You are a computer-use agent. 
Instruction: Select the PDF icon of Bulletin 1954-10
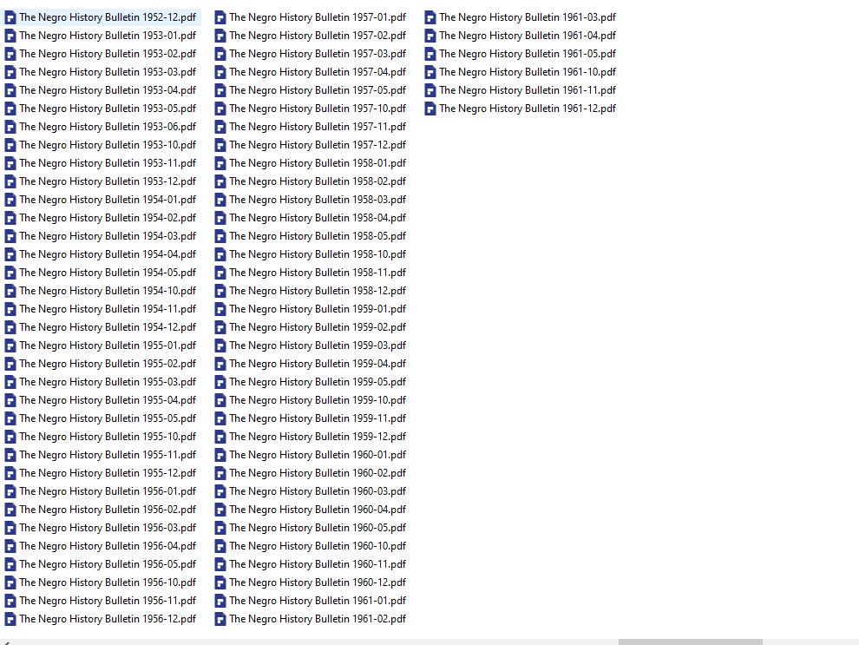[x=10, y=291]
